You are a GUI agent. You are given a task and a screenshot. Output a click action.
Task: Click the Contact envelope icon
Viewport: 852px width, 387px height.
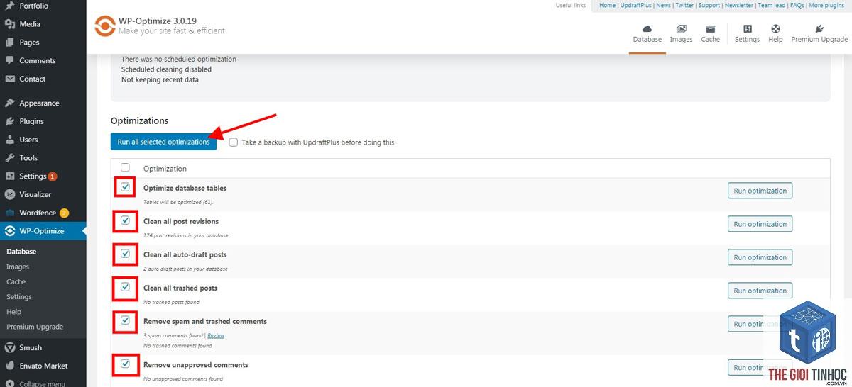coord(10,79)
